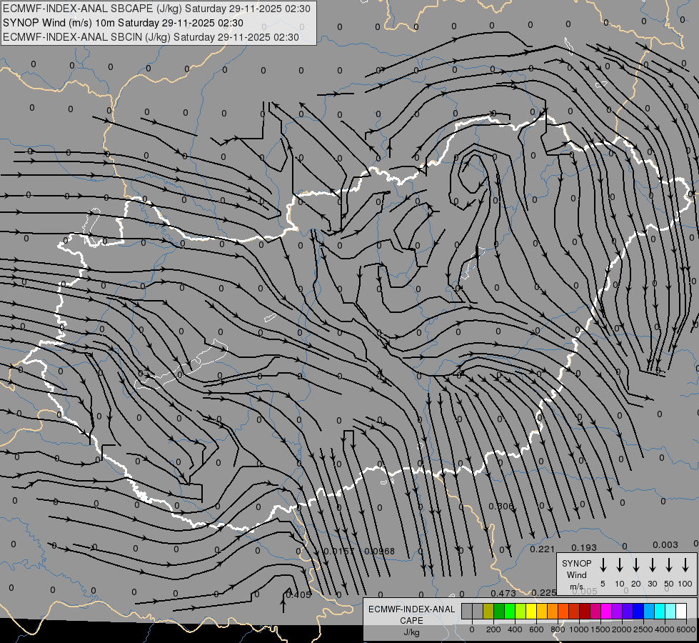Click the map value 0.193
Screen dimensions: 699x643
click(x=584, y=547)
